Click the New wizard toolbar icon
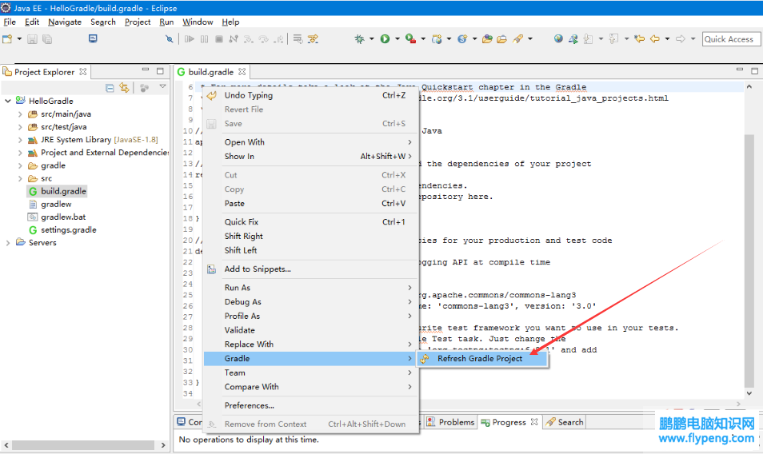Image resolution: width=763 pixels, height=454 pixels. (7, 39)
